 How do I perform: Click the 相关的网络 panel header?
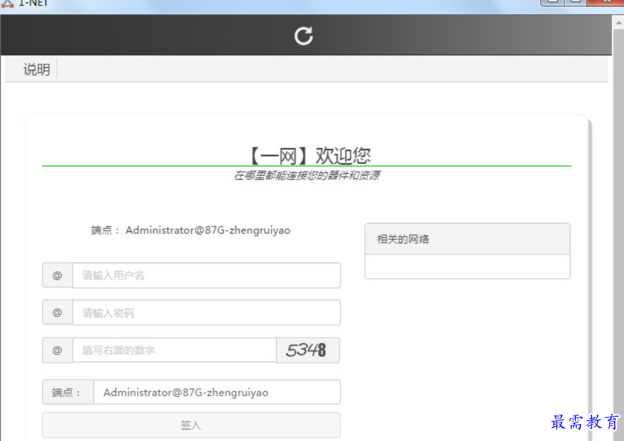coord(467,239)
